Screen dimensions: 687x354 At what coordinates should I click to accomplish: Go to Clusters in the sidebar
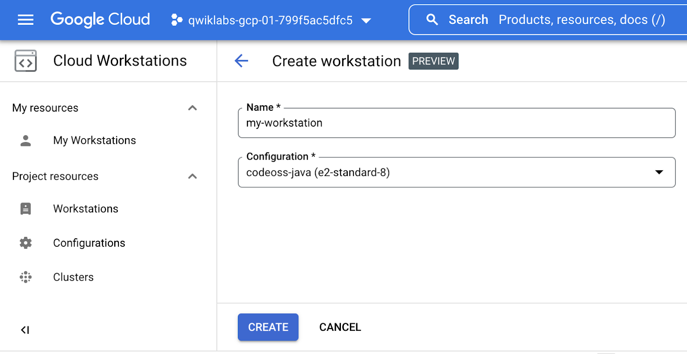[73, 277]
